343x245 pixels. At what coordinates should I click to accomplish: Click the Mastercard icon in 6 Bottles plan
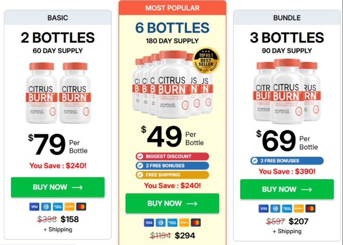196,223
